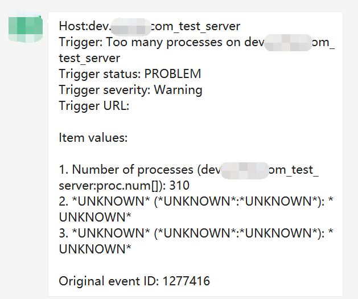Click "Trigger status:" label text
The height and width of the screenshot is (299, 358).
(x=100, y=74)
